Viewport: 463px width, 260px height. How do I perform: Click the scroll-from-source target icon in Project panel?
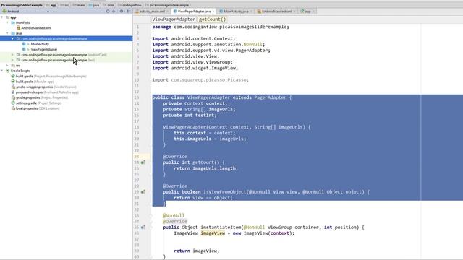pyautogui.click(x=108, y=12)
